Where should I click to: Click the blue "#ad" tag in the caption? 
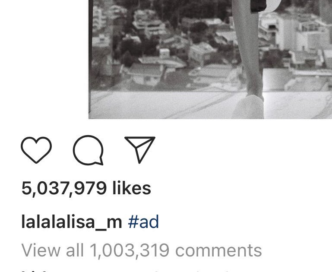pos(143,221)
